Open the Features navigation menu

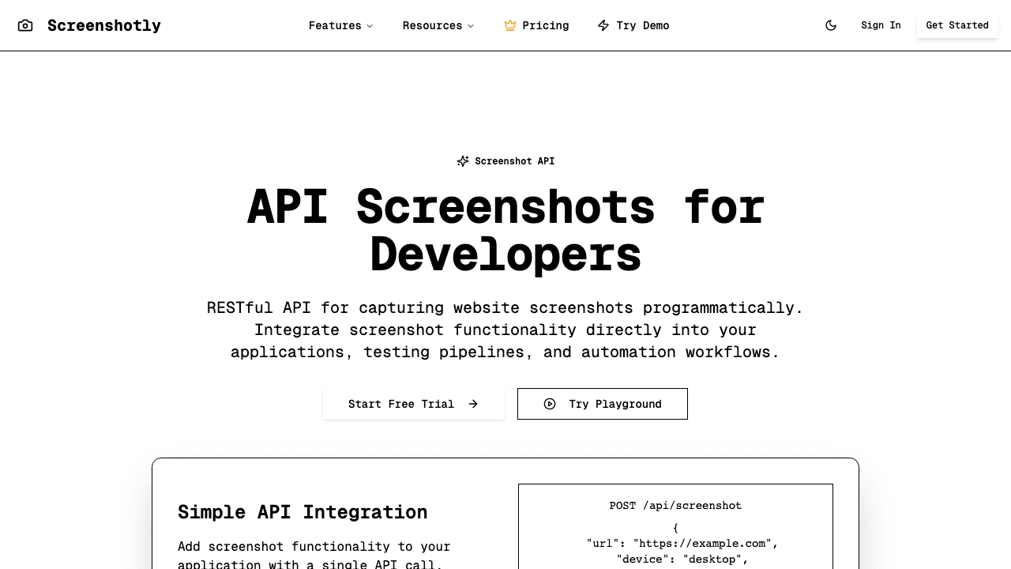point(335,25)
